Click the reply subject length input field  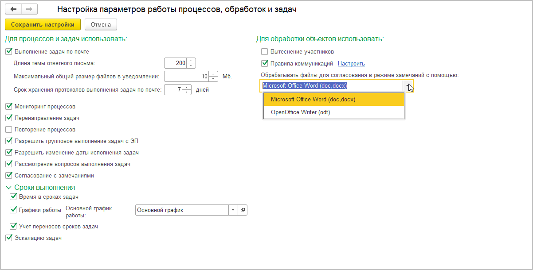[x=175, y=63]
